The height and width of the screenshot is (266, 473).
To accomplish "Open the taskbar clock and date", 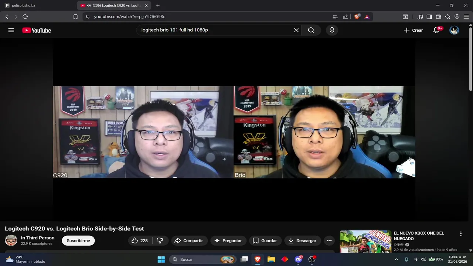I will (x=457, y=259).
